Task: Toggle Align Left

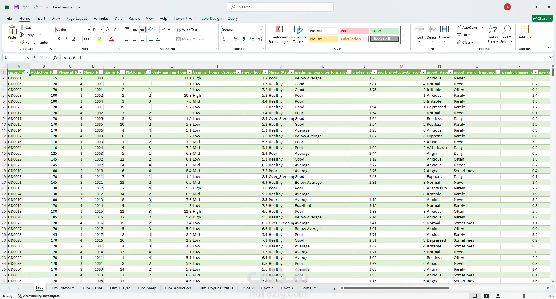Action: [x=127, y=39]
